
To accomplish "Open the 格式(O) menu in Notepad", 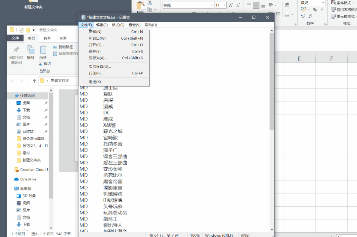I will pos(118,25).
